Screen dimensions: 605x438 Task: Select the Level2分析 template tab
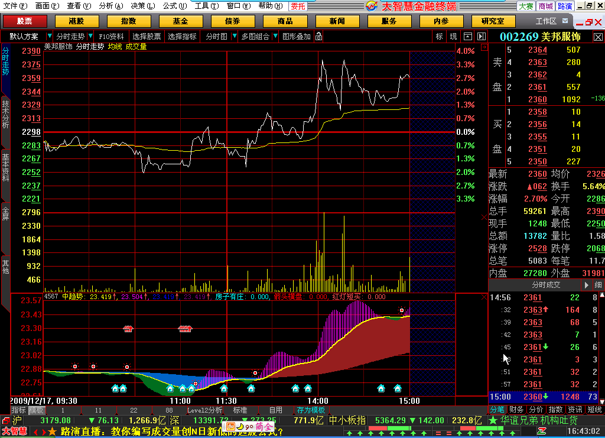point(205,410)
